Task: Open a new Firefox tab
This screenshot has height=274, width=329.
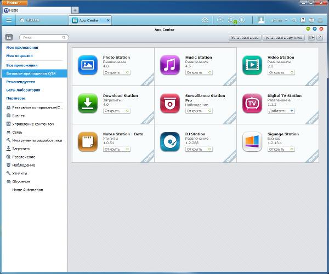Action: pos(75,10)
